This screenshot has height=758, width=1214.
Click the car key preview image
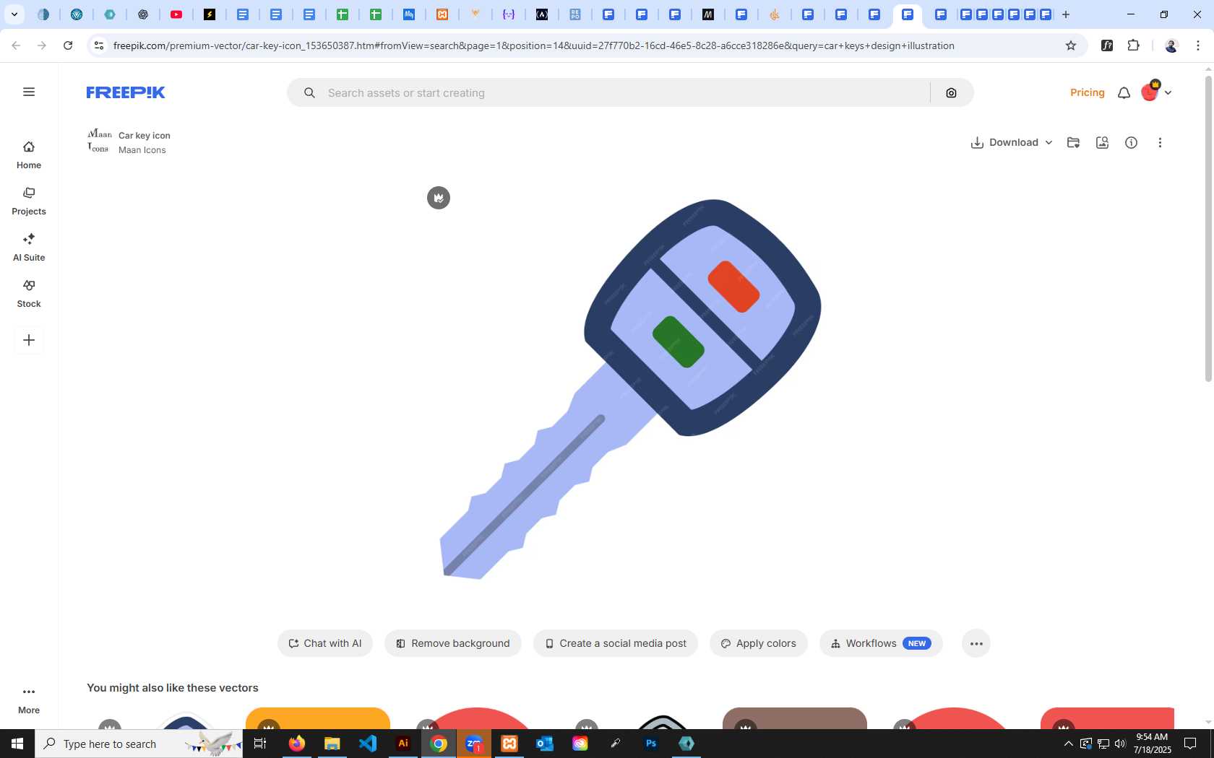[x=630, y=390]
